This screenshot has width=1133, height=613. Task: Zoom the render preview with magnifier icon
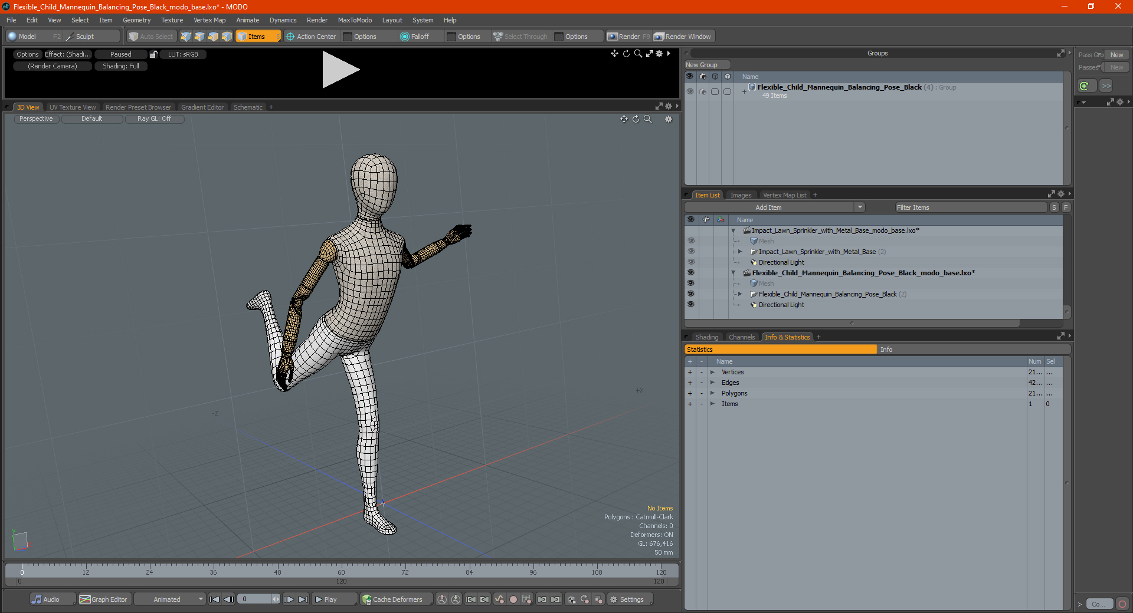click(638, 54)
